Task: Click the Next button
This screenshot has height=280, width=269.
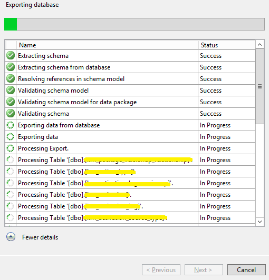Action: pos(204,270)
